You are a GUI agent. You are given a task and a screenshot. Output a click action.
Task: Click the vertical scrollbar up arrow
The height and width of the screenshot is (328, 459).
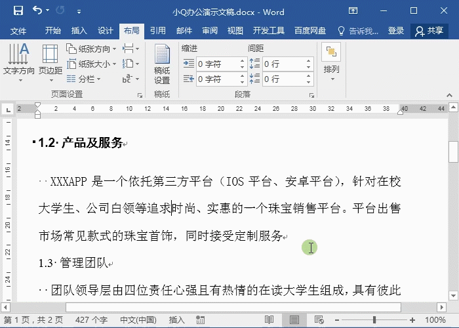(x=453, y=107)
